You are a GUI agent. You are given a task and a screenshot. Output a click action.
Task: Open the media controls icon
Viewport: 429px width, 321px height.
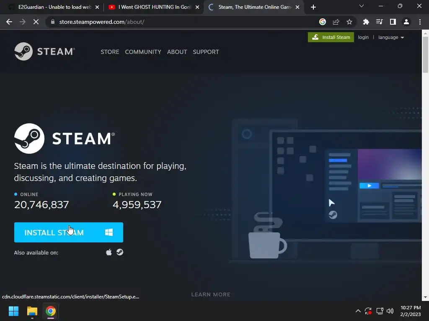point(380,22)
